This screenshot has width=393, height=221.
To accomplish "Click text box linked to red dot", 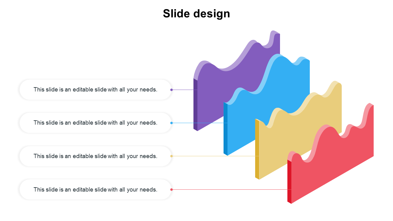I will pos(95,189).
